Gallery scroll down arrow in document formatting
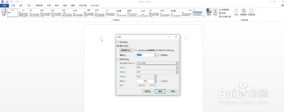Image resolution: width=284 pixels, height=112 pixels. click(x=204, y=13)
